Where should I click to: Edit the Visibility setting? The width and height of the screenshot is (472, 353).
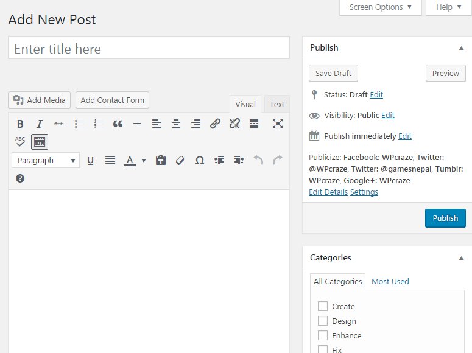click(x=388, y=116)
